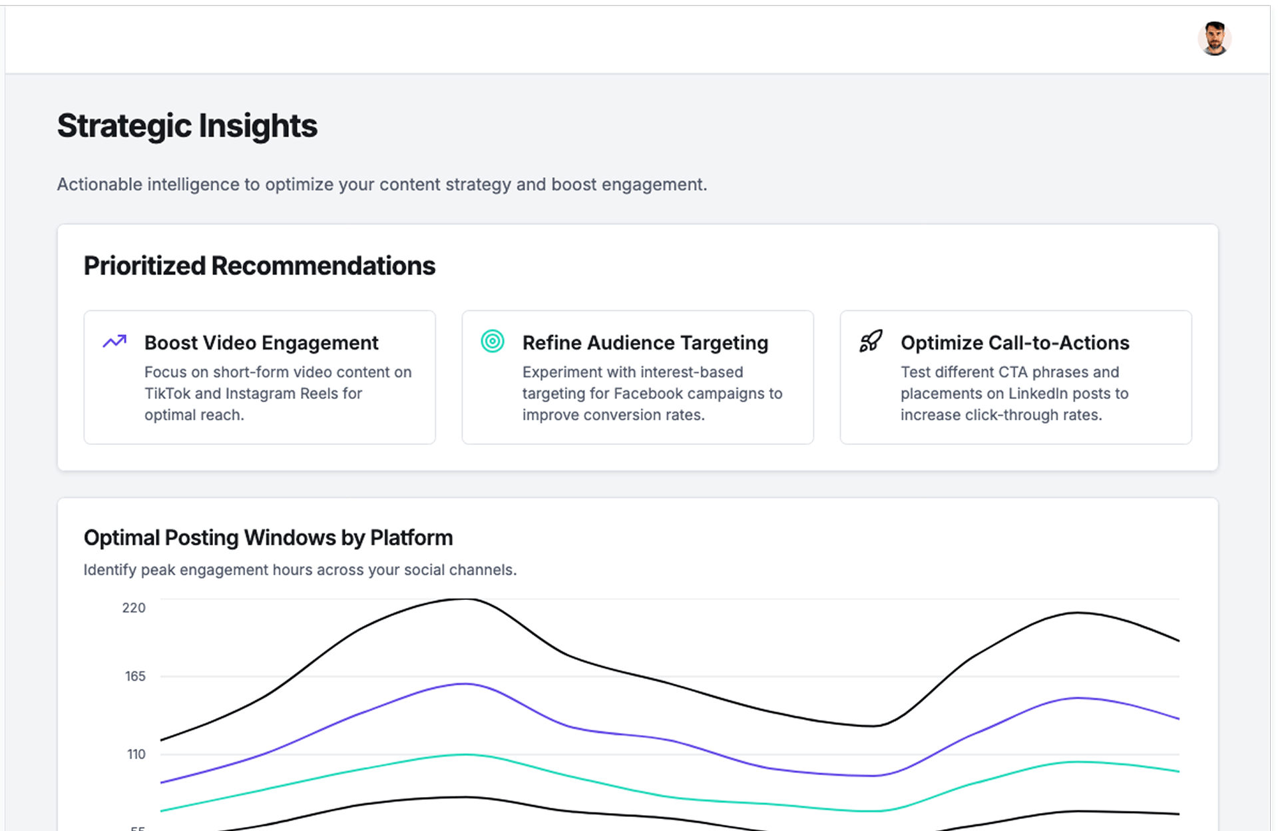Click the Optimal Posting Windows by Platform heading
1278x831 pixels.
point(268,537)
